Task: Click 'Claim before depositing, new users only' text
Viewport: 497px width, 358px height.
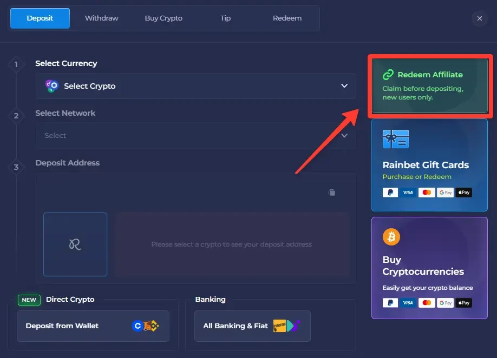Action: 423,92
